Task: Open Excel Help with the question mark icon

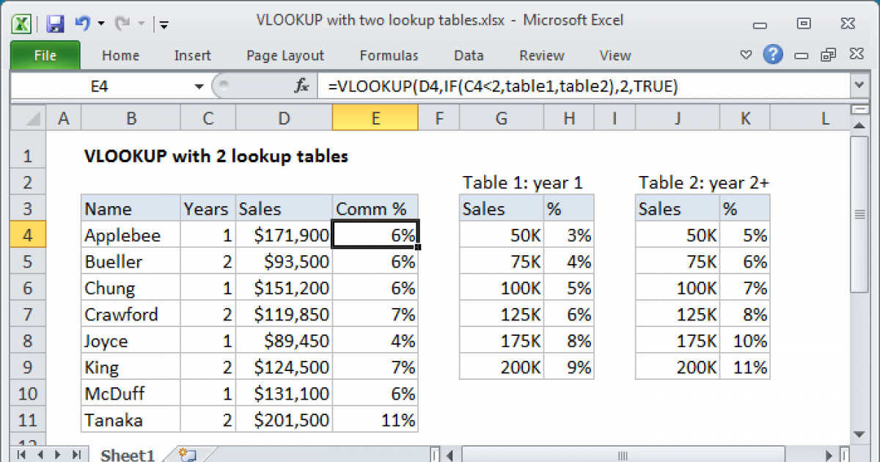Action: pos(773,55)
